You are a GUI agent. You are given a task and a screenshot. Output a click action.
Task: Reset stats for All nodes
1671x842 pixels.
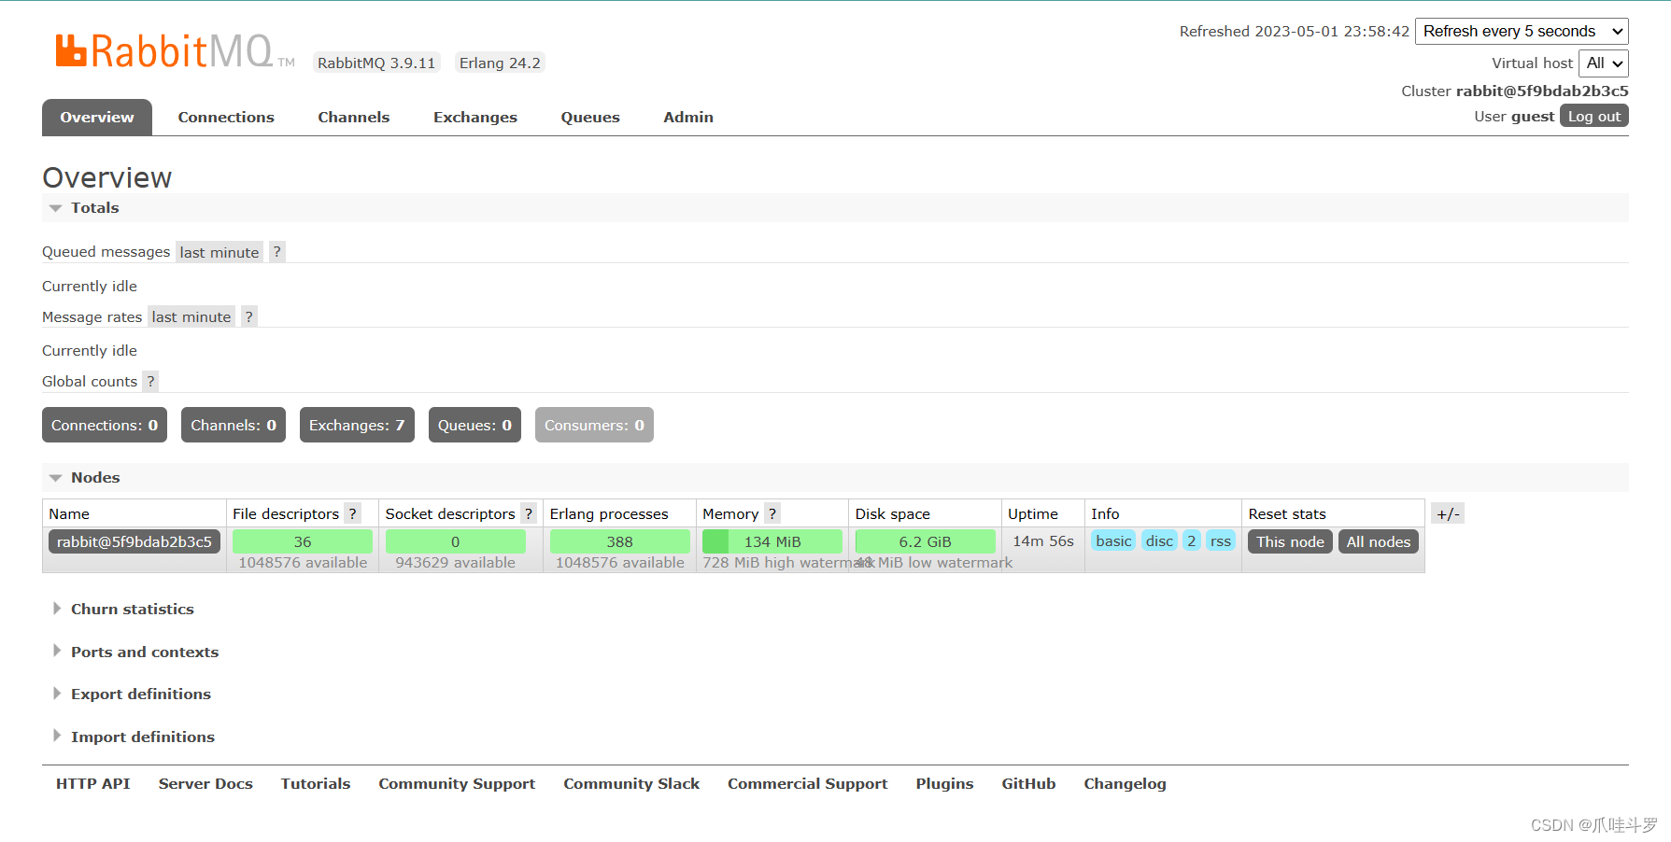(x=1379, y=541)
